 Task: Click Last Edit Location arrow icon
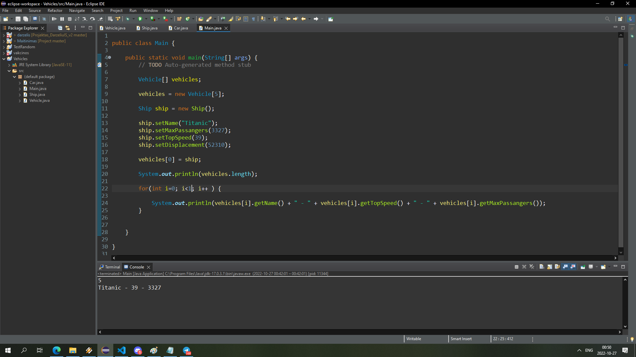coord(288,19)
